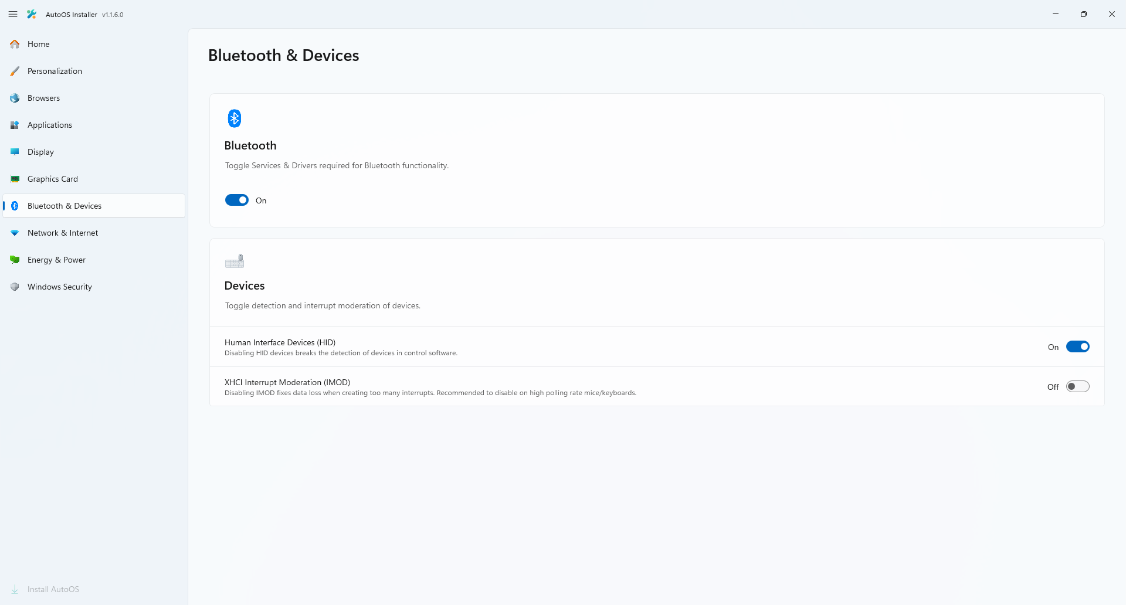This screenshot has width=1126, height=605.
Task: Close the AutoOS Installer window
Action: [x=1112, y=14]
